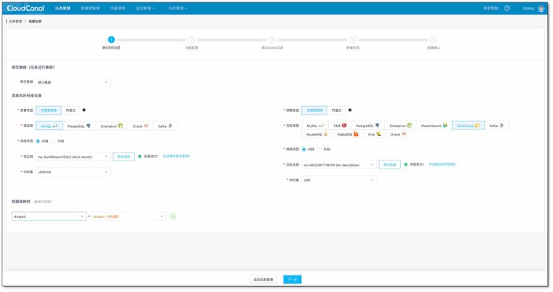
Task: Open the target database mapping dropdown
Action: [x=129, y=216]
